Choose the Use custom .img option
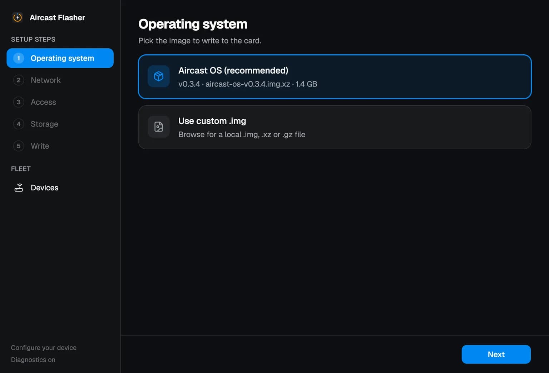This screenshot has width=549, height=373. [335, 127]
